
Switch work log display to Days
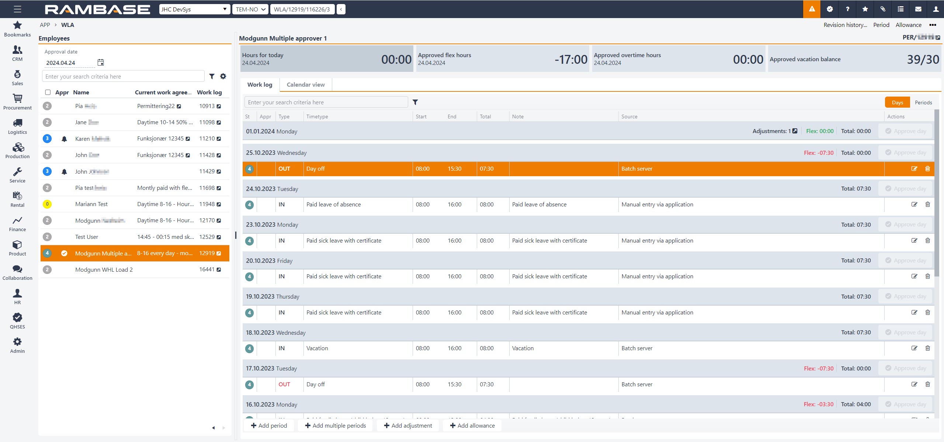(x=897, y=102)
